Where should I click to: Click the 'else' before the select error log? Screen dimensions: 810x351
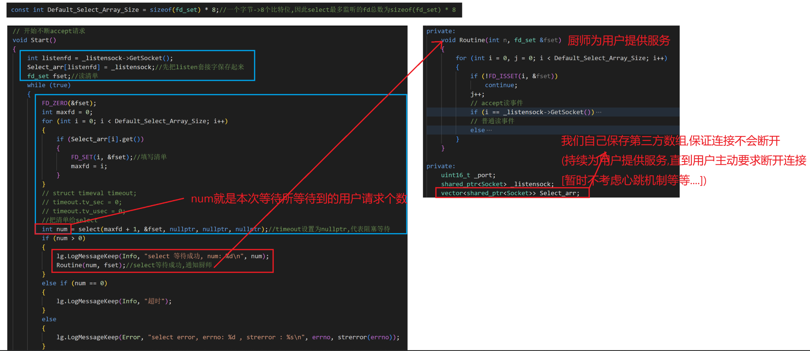49,319
